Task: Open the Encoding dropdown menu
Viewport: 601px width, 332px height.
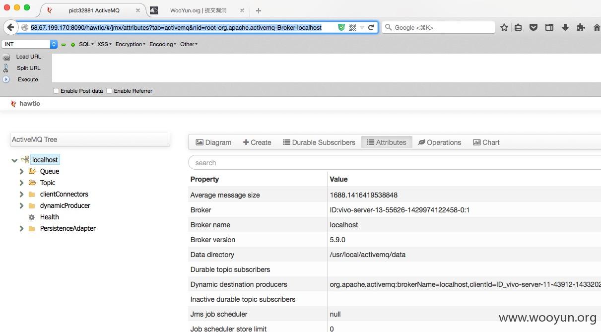Action: (x=163, y=44)
